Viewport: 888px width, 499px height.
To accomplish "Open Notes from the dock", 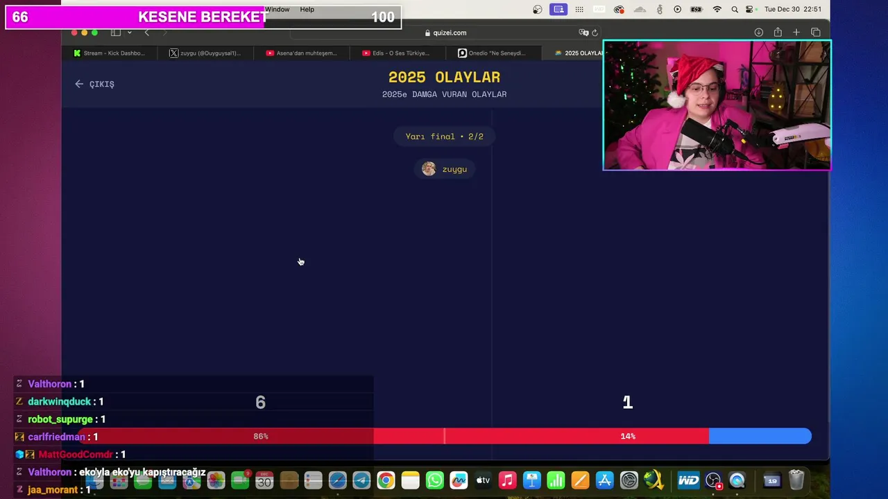I will [411, 480].
